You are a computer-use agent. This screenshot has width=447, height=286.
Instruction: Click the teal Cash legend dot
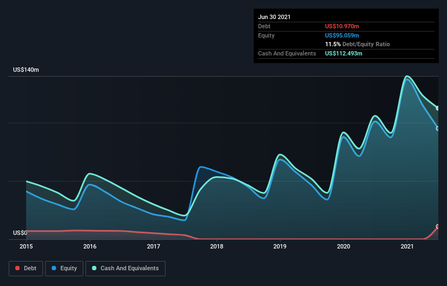click(94, 268)
